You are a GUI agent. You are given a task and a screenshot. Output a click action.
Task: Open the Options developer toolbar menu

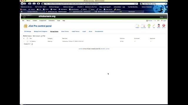[117, 9]
